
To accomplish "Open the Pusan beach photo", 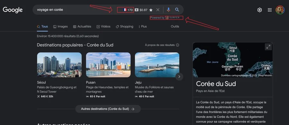I will pos(108,65).
